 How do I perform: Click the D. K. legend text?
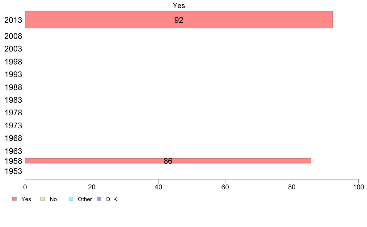[x=112, y=199]
